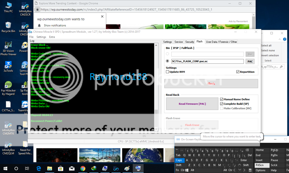The height and width of the screenshot is (173, 289).
Task: Click the File Explorer taskbar icon
Action: click(50, 168)
